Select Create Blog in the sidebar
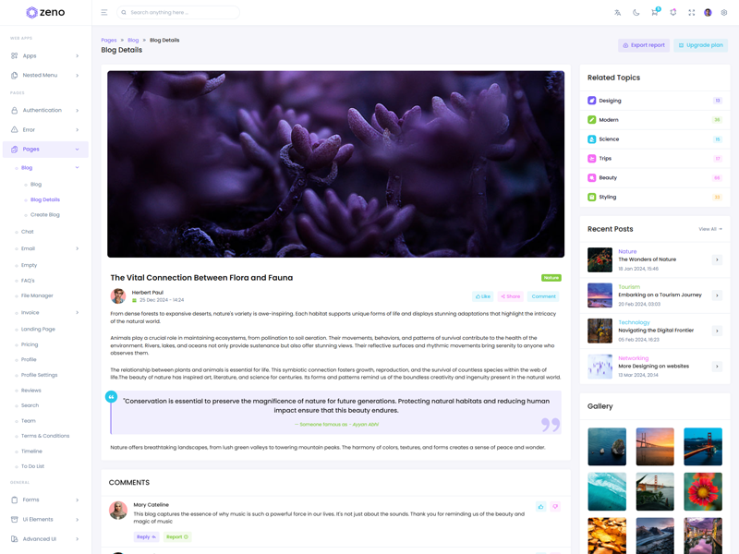The image size is (739, 554). [44, 214]
